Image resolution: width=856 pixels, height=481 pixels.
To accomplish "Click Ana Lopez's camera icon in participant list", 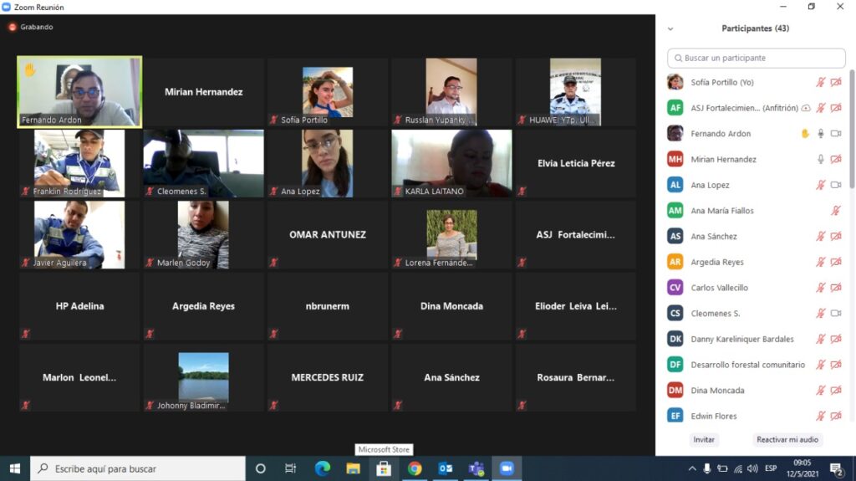I will 836,185.
